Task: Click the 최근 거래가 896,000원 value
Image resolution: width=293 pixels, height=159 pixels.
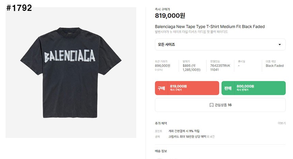Action: click(x=163, y=66)
